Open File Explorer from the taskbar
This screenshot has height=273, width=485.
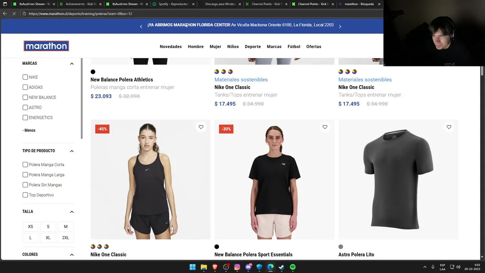(204, 267)
